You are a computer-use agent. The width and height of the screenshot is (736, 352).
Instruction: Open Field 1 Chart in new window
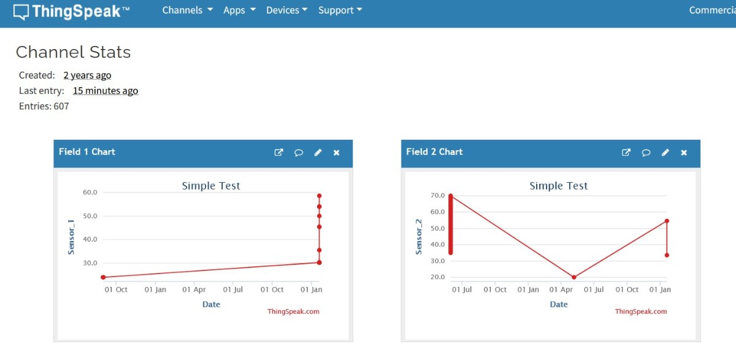pos(278,153)
